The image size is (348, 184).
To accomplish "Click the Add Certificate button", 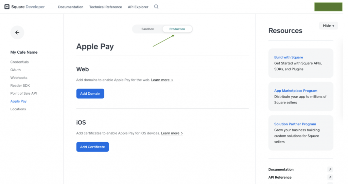I will pos(92,147).
